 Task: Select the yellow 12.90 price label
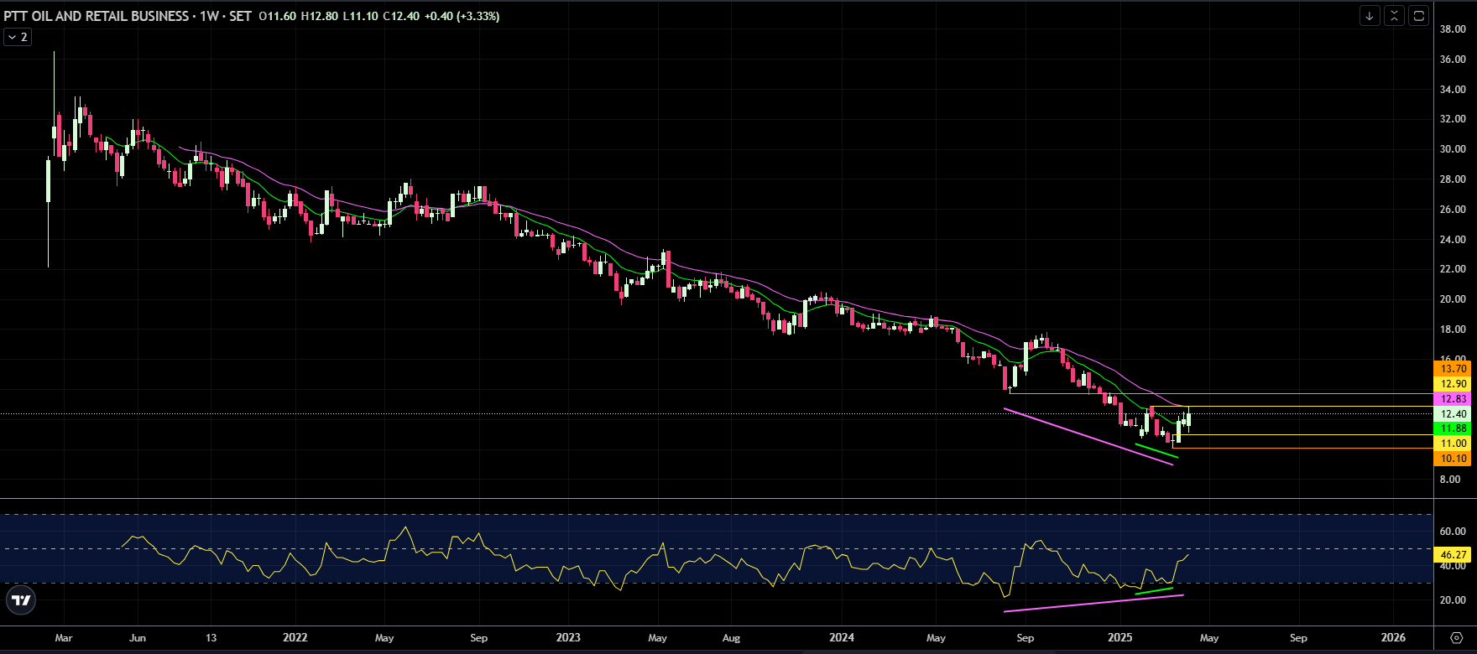[1454, 384]
